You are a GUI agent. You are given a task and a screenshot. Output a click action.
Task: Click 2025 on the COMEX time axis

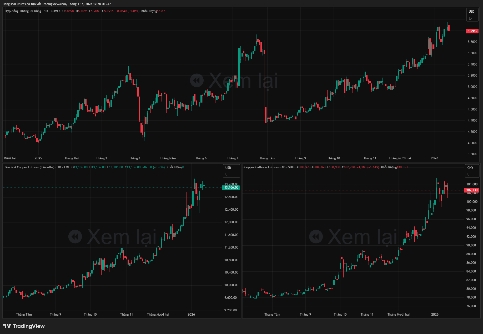tap(38, 158)
